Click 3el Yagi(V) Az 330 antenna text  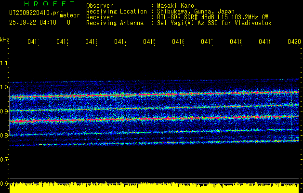[x=214, y=23]
